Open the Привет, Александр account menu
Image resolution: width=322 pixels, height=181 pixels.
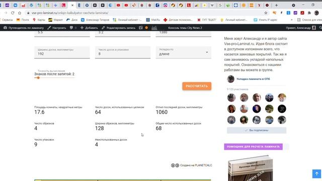tap(301, 28)
